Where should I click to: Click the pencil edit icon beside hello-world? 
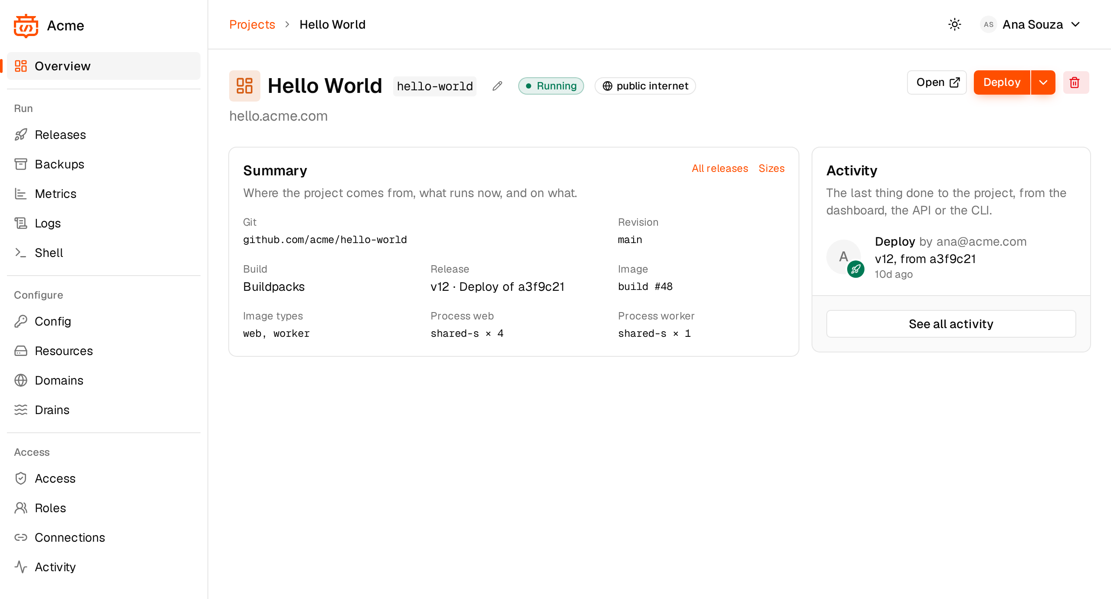click(x=497, y=86)
